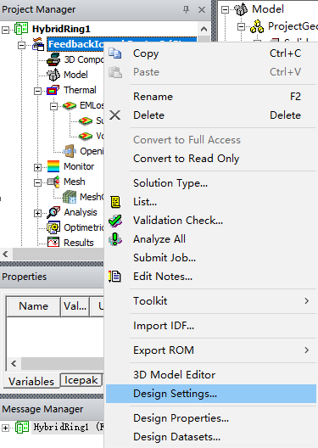Click the Validation Check checkmark icon

(x=115, y=221)
